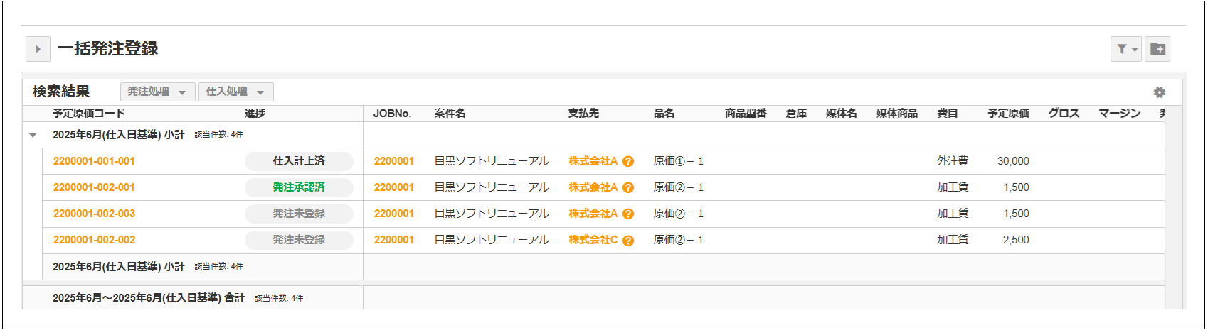Open the search results gear settings

click(x=1159, y=92)
